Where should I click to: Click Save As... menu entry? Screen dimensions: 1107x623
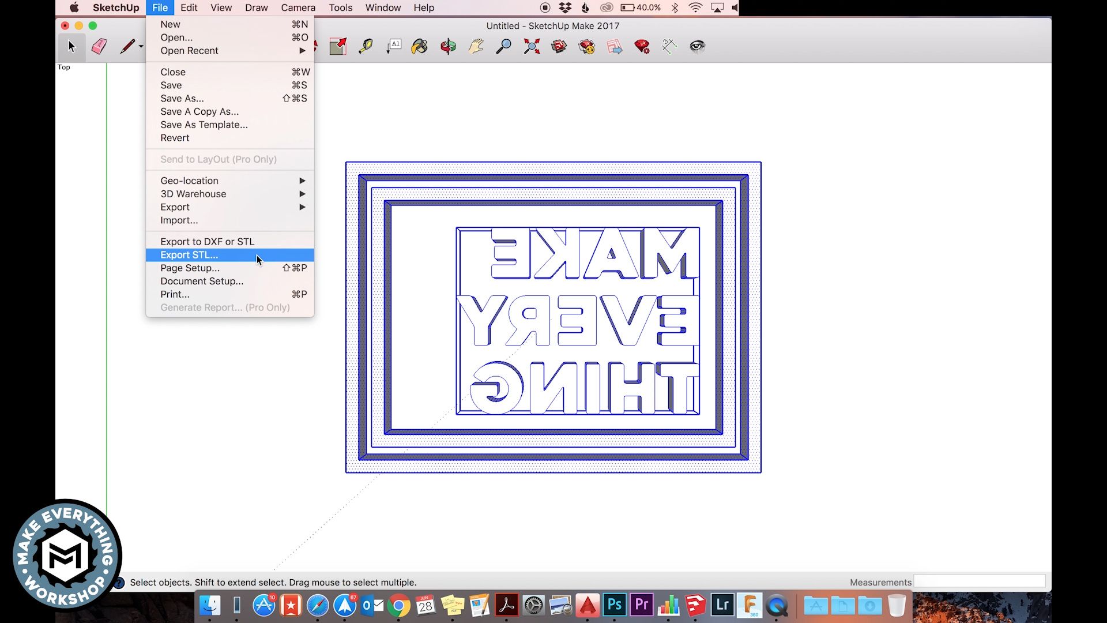pyautogui.click(x=182, y=99)
